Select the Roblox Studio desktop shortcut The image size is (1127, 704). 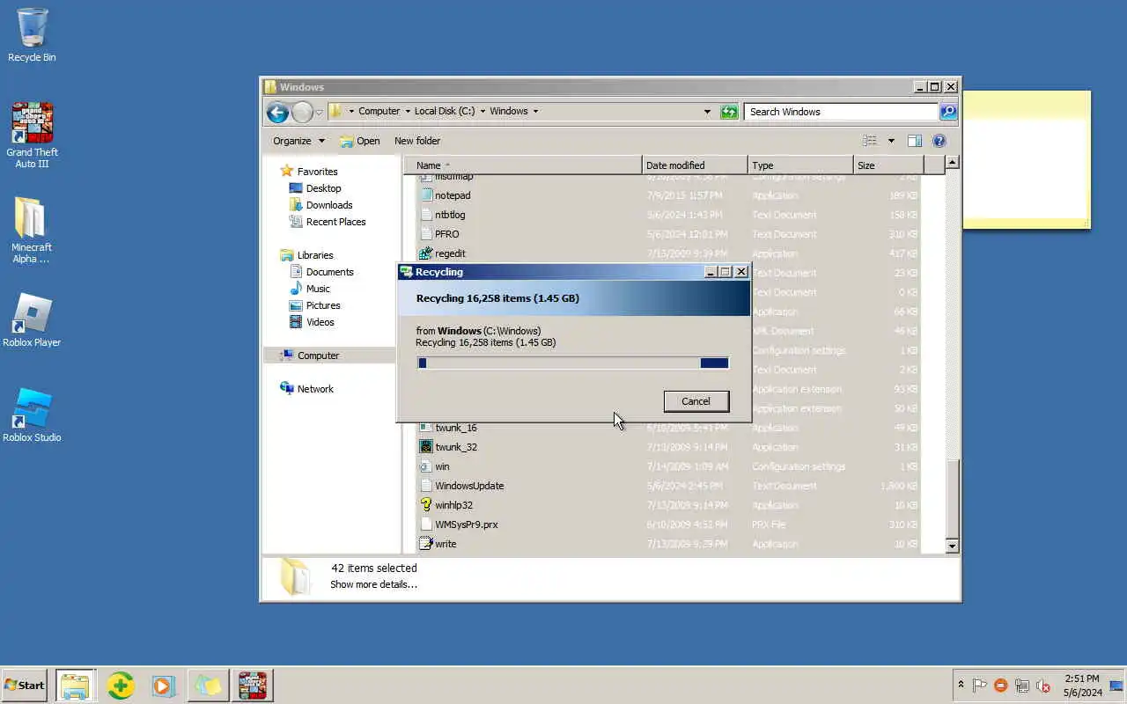32,414
